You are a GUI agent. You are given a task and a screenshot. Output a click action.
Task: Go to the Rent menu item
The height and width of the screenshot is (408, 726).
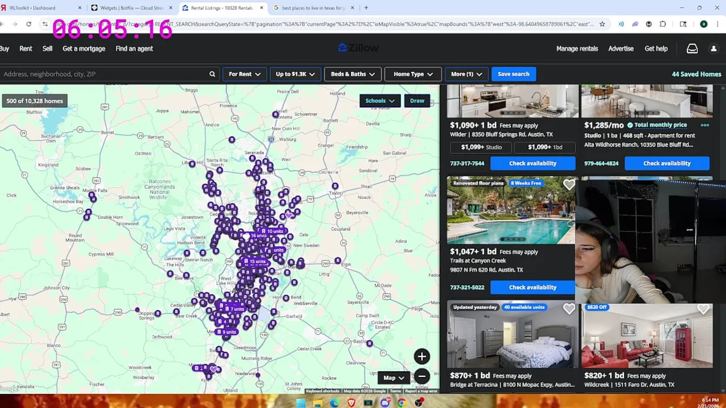(x=26, y=49)
